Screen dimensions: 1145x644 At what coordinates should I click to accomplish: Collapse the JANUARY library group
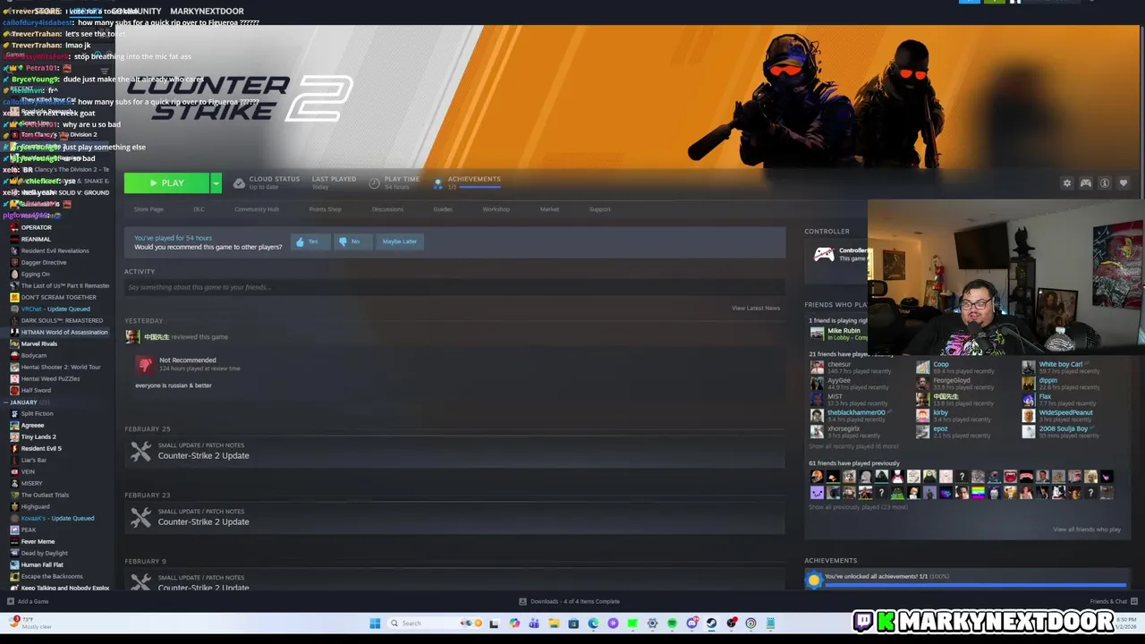click(x=5, y=402)
